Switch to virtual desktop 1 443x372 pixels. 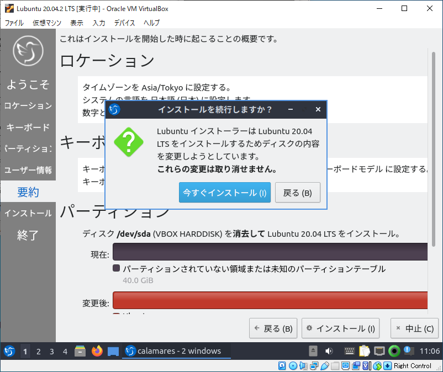25,352
